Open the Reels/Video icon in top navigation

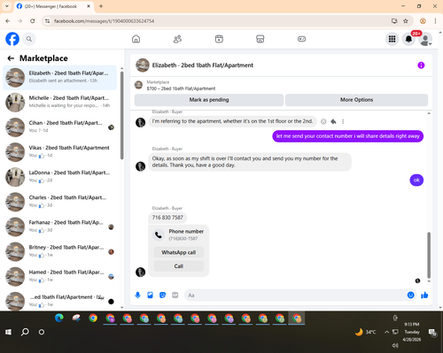tap(219, 39)
